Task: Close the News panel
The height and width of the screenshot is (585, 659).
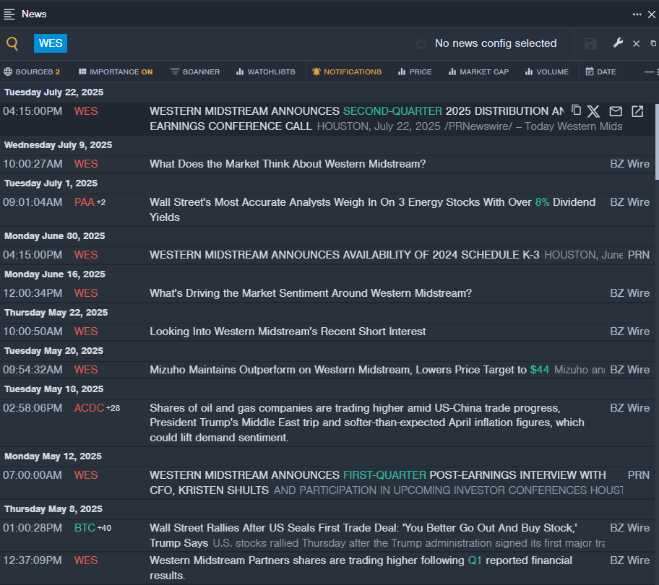Action: coord(652,14)
